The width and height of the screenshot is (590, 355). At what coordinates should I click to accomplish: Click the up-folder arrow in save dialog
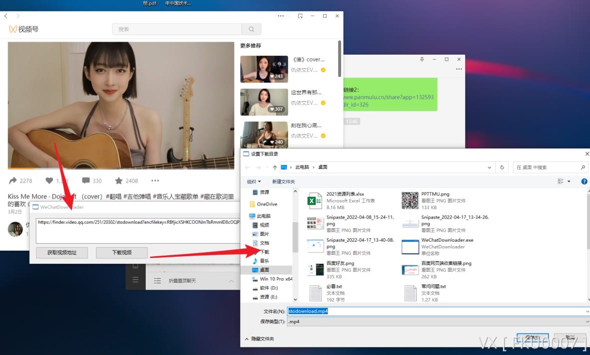[x=274, y=167]
